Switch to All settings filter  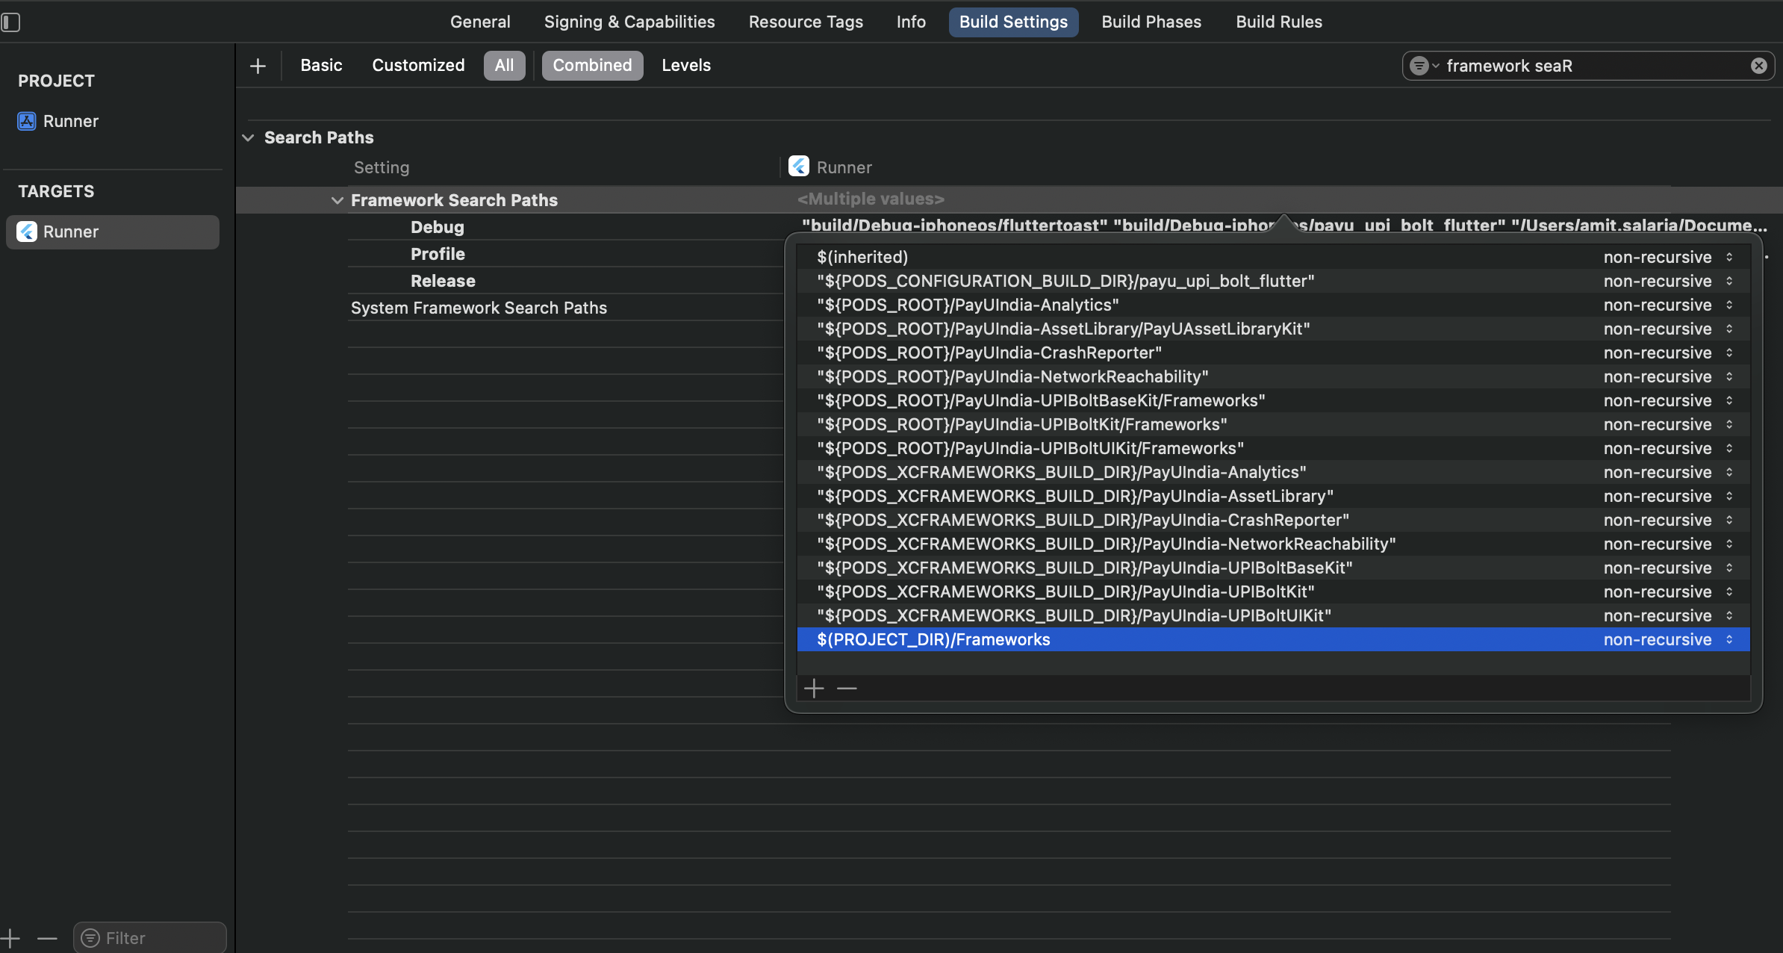(504, 66)
